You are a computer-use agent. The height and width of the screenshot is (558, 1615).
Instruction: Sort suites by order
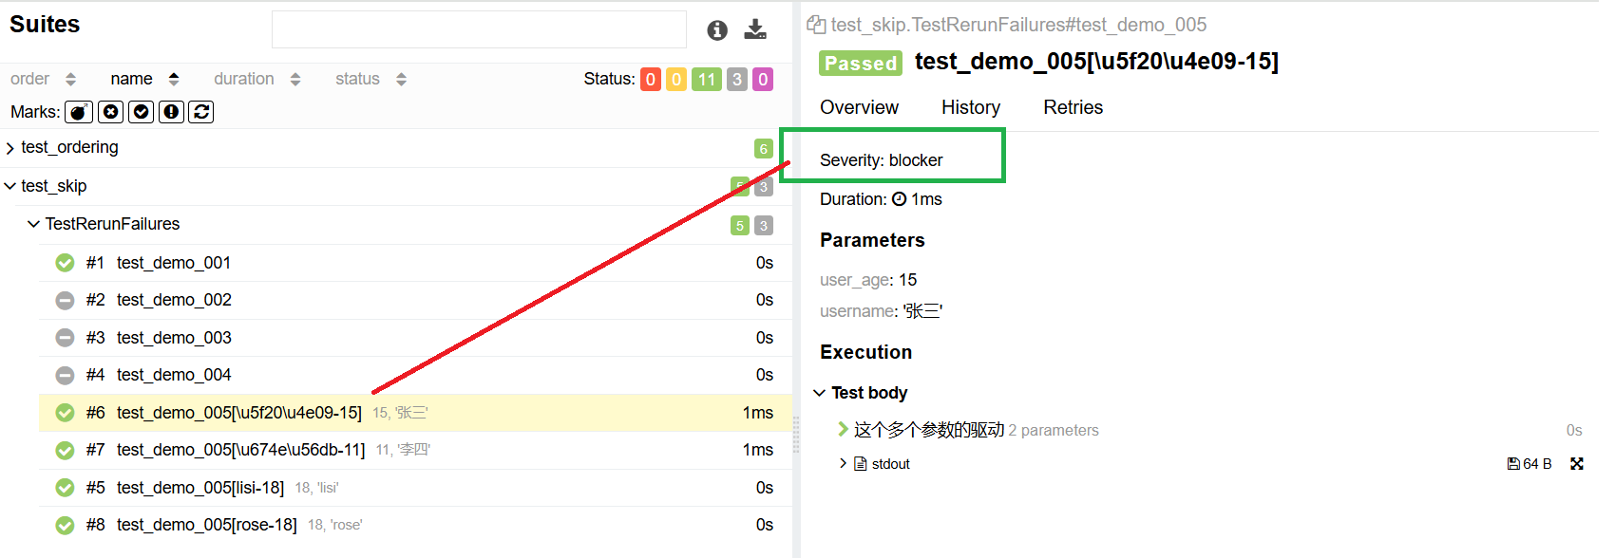[x=43, y=79]
